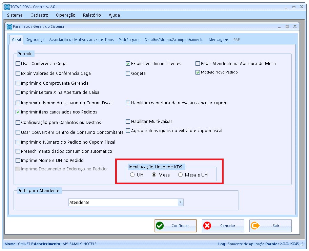
Task: Toggle Configuração para Canhotos ou Destros
Action: click(x=18, y=123)
